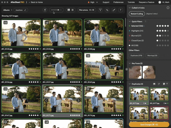
Task: Filter by five-star rating row
Action: click(162, 26)
